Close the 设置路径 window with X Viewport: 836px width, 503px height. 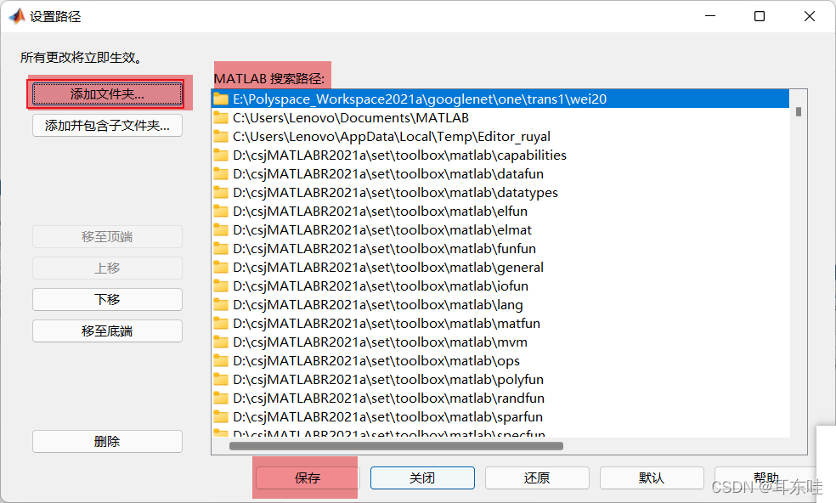click(810, 16)
